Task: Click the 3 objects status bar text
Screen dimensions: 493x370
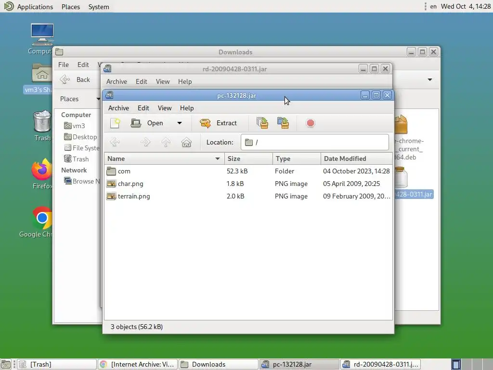Action: 136,327
